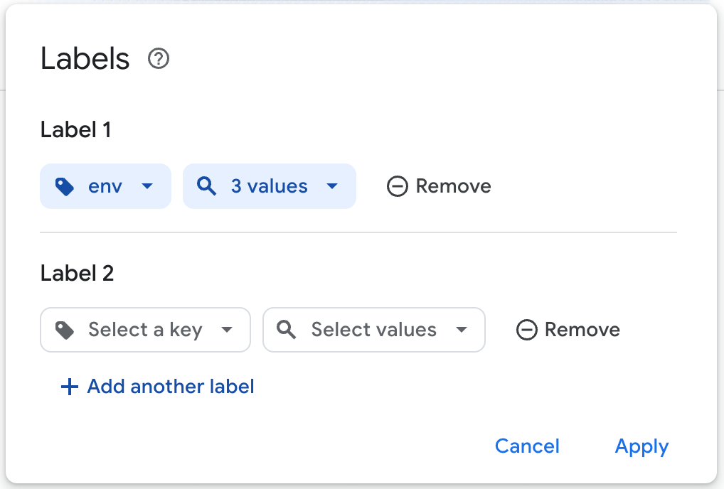The image size is (724, 489).
Task: Click the Select values combo box
Action: pos(373,330)
